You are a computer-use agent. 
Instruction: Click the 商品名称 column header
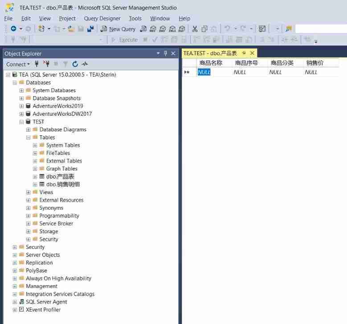(214, 63)
